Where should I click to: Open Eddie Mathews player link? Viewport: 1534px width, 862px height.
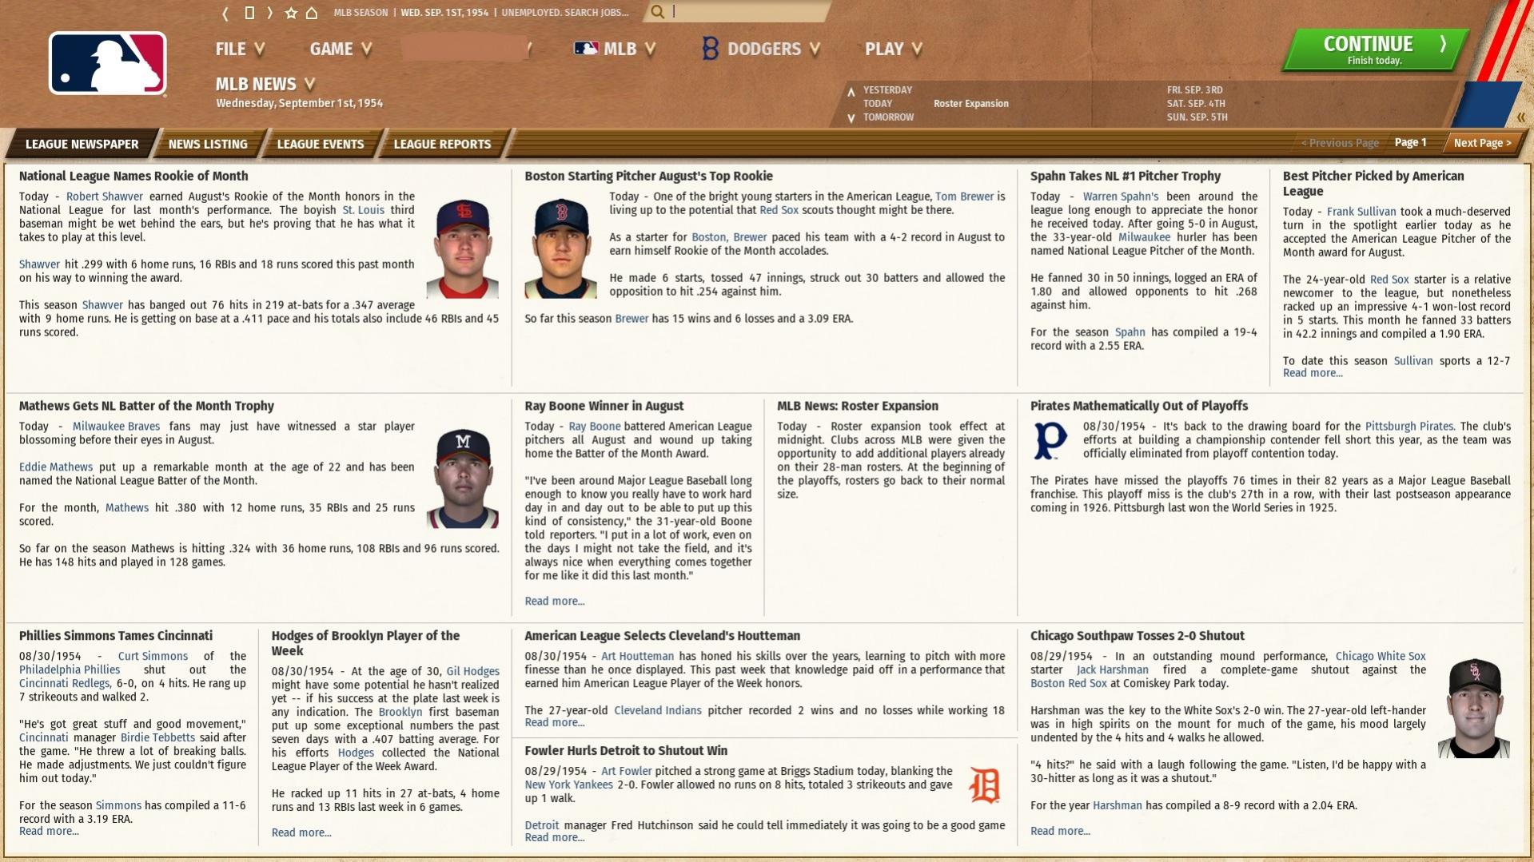(56, 467)
